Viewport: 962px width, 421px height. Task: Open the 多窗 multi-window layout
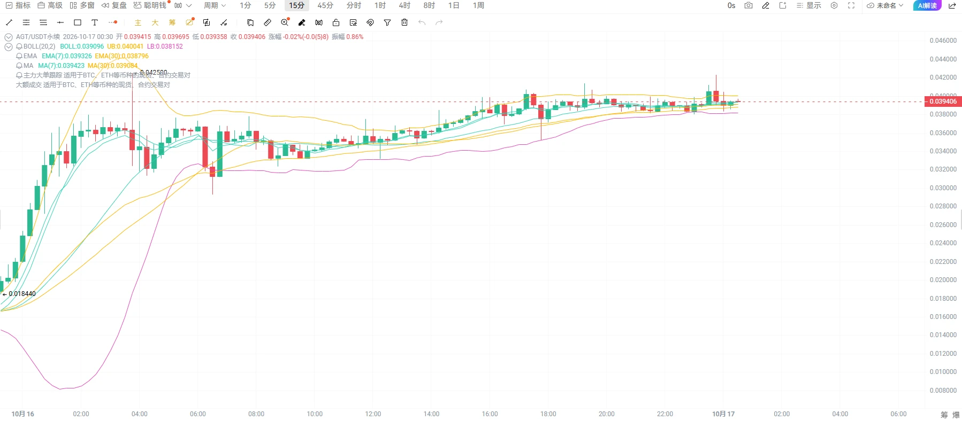coord(82,5)
